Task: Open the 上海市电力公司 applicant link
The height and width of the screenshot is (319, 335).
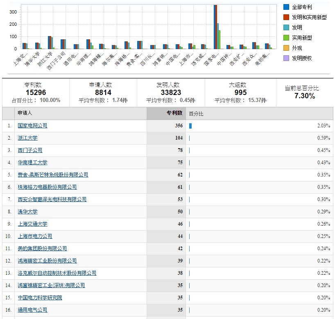Action: point(35,236)
